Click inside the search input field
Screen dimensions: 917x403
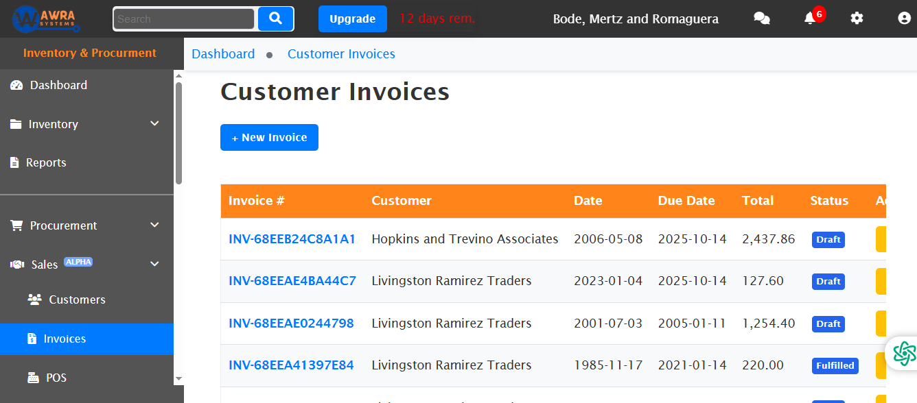[183, 19]
